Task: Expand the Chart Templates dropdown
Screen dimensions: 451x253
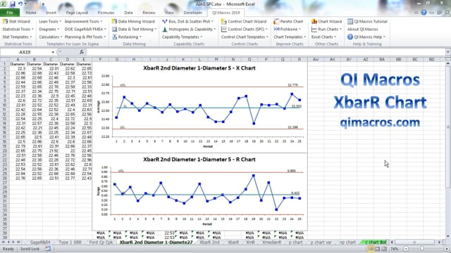Action: click(290, 37)
